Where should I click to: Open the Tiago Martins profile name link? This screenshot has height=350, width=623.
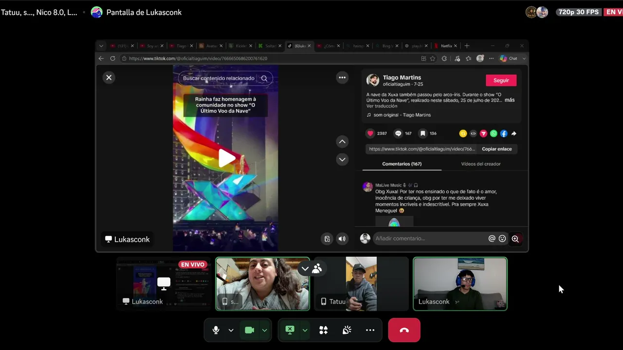402,77
